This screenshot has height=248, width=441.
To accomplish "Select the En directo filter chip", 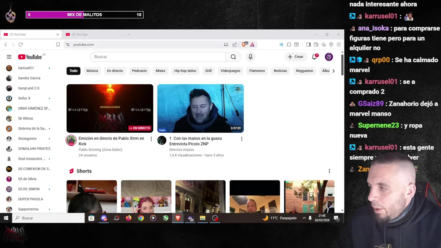I will (x=115, y=71).
